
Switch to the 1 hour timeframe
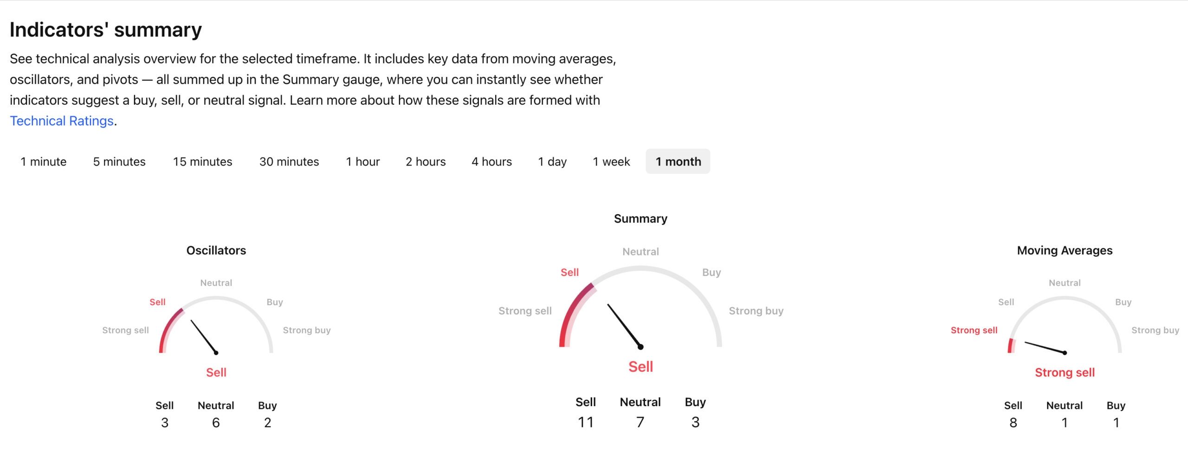tap(362, 161)
